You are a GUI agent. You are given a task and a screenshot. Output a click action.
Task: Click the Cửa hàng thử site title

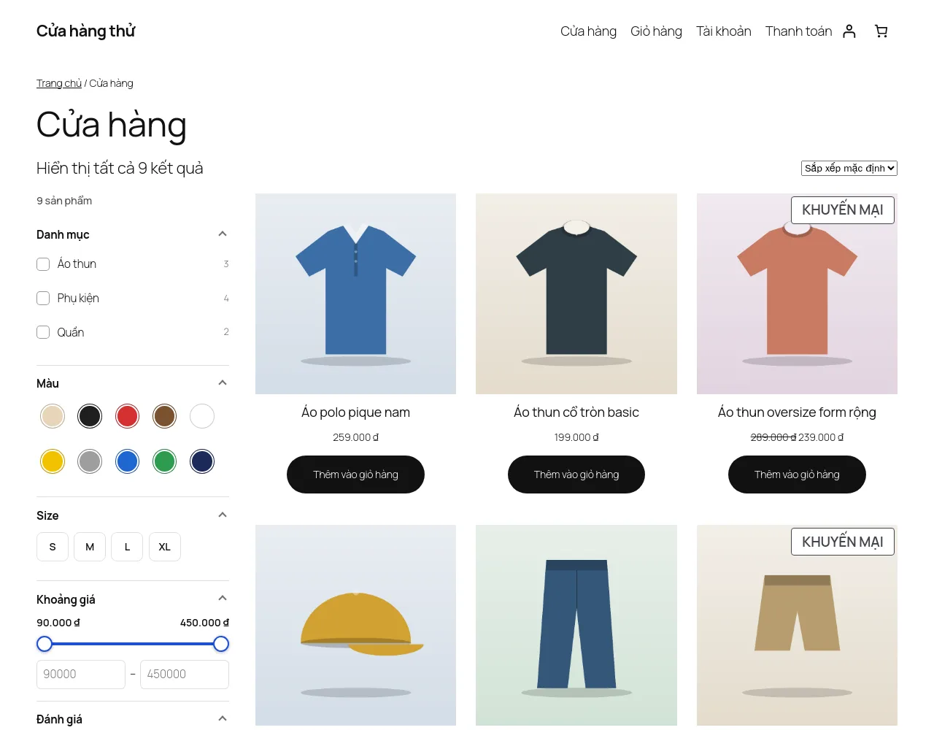point(86,31)
